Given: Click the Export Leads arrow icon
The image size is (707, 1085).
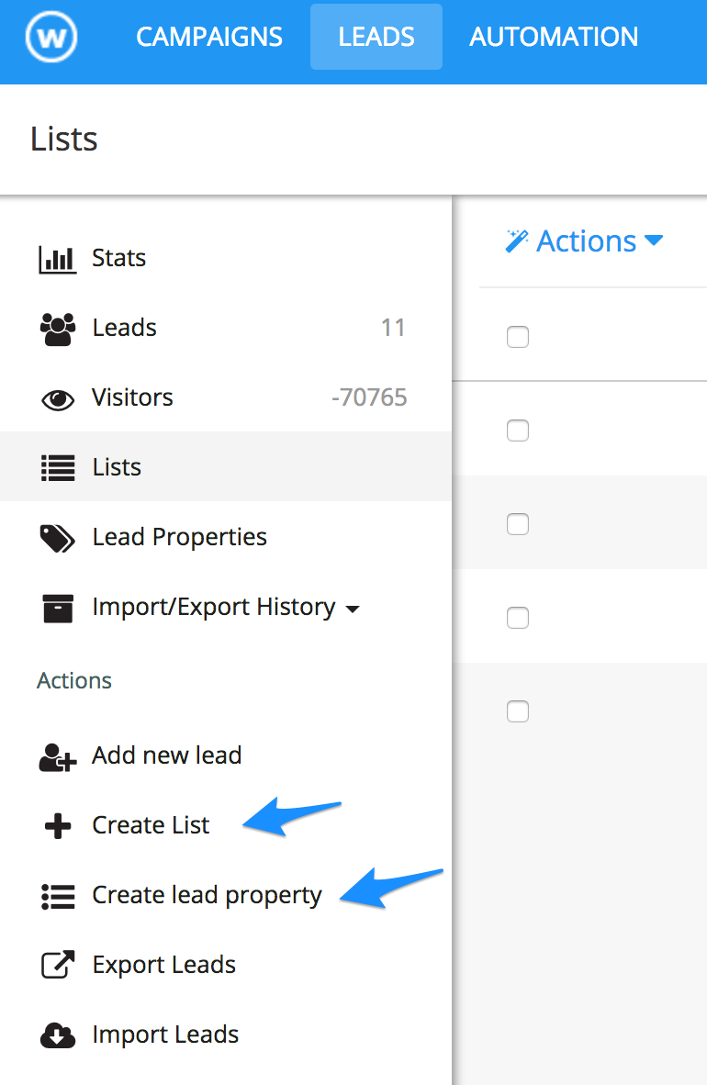Looking at the screenshot, I should 57,966.
